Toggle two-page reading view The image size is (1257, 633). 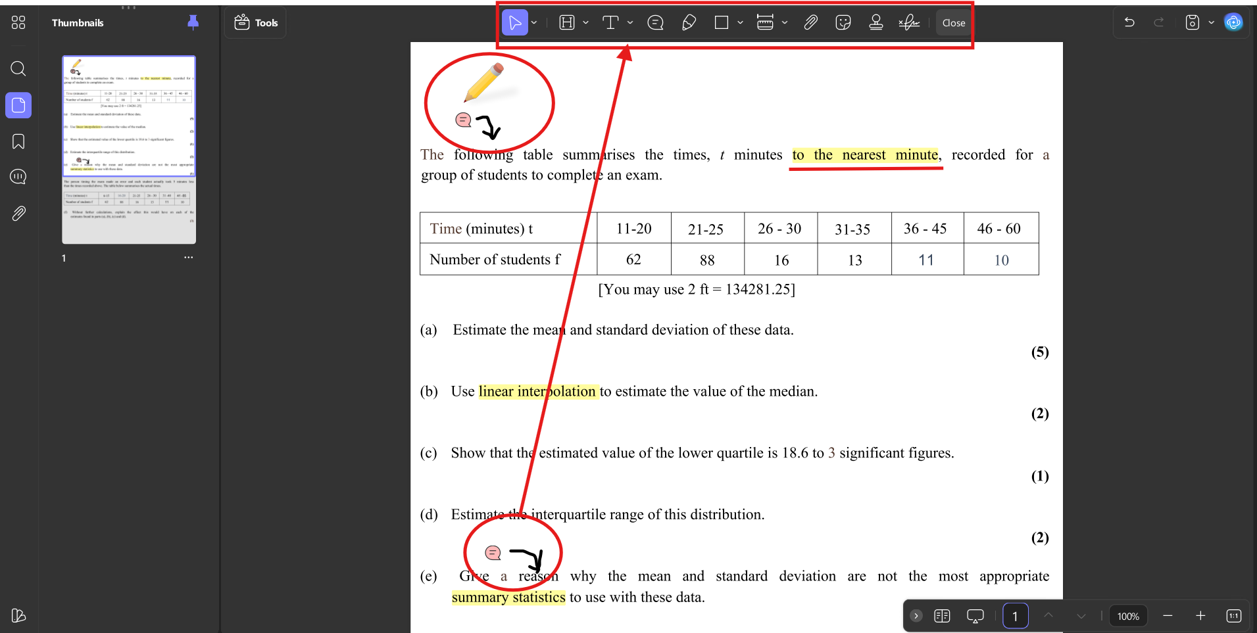coord(943,616)
